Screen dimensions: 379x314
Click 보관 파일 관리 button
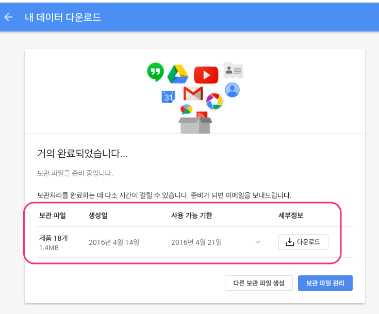tap(325, 283)
